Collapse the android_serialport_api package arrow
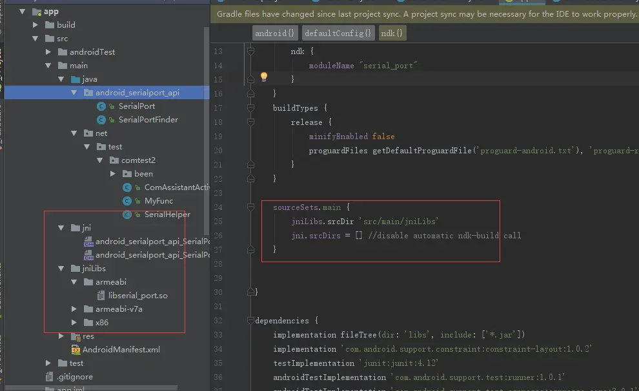Screen dimensions: 639x391 point(74,92)
